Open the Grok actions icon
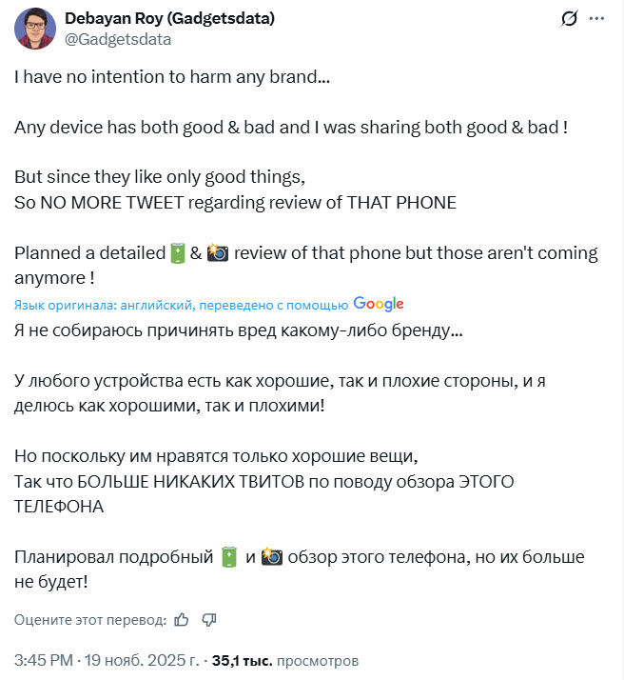Screen dimensions: 624x680 click(570, 19)
